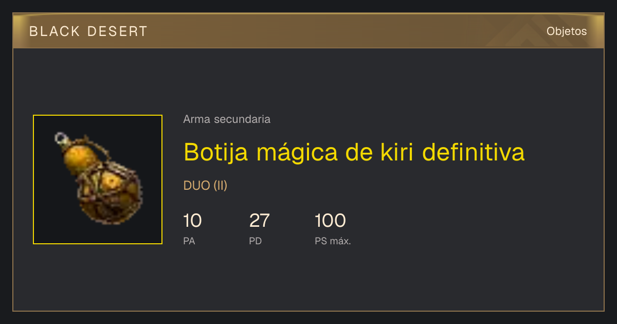Click the PD label under 27
The height and width of the screenshot is (324, 617).
tap(256, 241)
